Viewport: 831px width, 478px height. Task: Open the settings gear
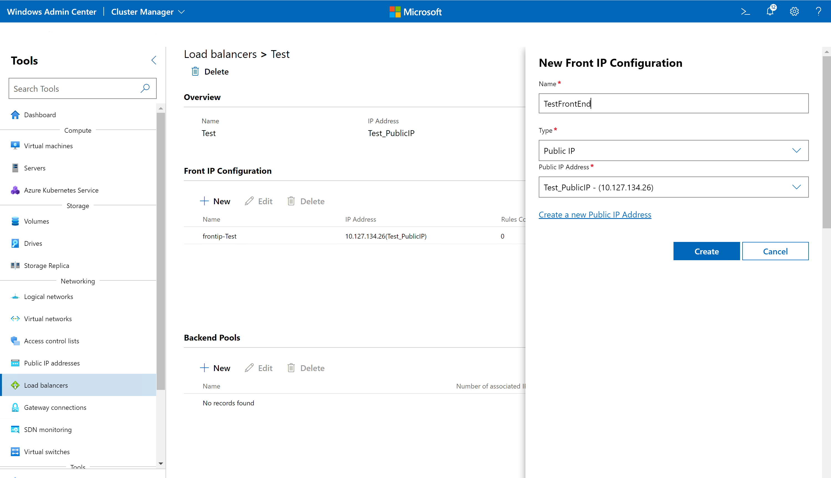(794, 12)
